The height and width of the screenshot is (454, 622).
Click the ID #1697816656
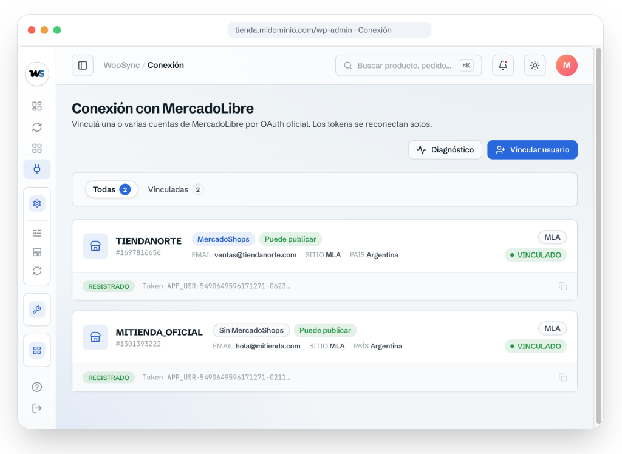click(138, 252)
